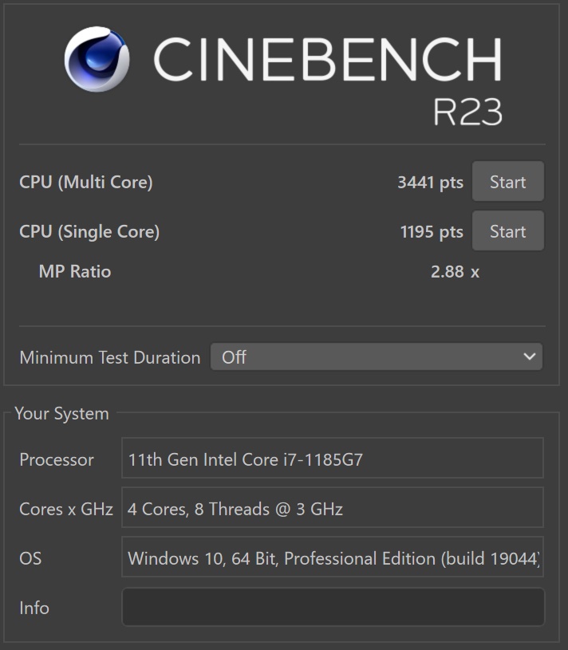The height and width of the screenshot is (650, 568).
Task: Click the CINEBENCH title text
Action: click(x=328, y=59)
